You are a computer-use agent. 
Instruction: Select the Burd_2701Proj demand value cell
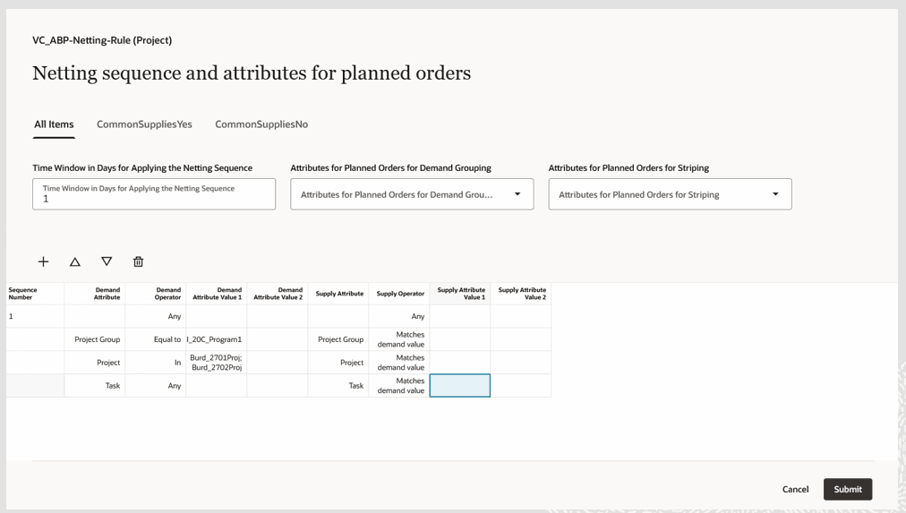coord(216,363)
